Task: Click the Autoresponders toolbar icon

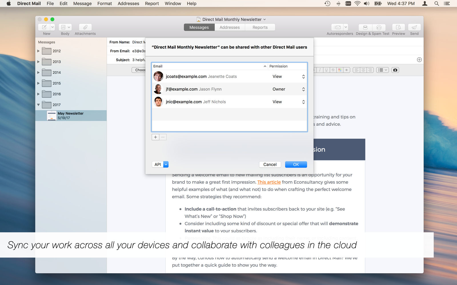Action: 338,27
